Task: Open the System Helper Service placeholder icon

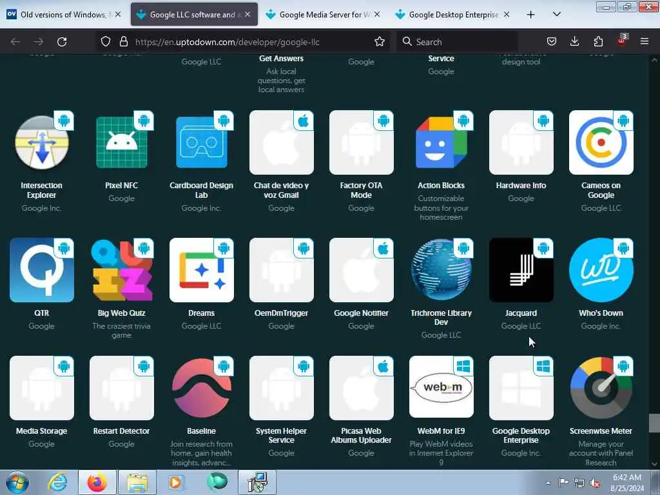Action: pyautogui.click(x=281, y=388)
